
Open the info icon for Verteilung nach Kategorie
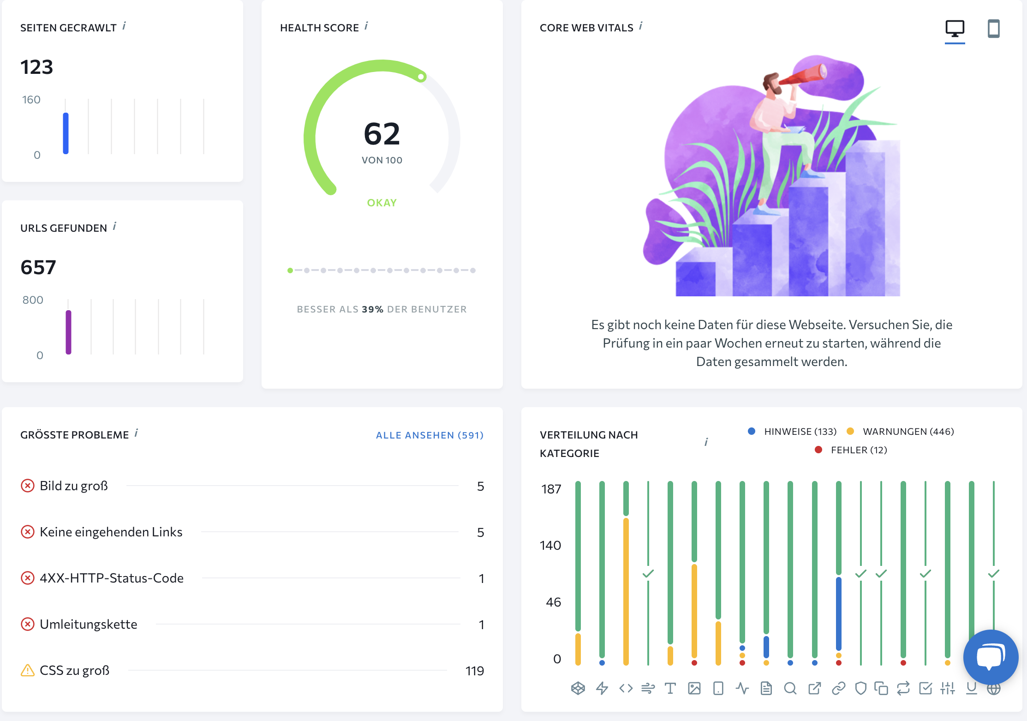pos(706,442)
